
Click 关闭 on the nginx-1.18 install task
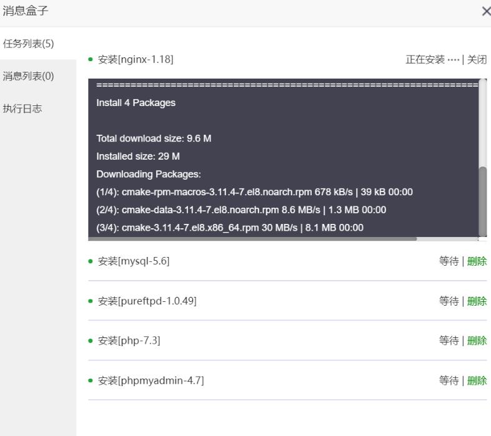tap(477, 59)
